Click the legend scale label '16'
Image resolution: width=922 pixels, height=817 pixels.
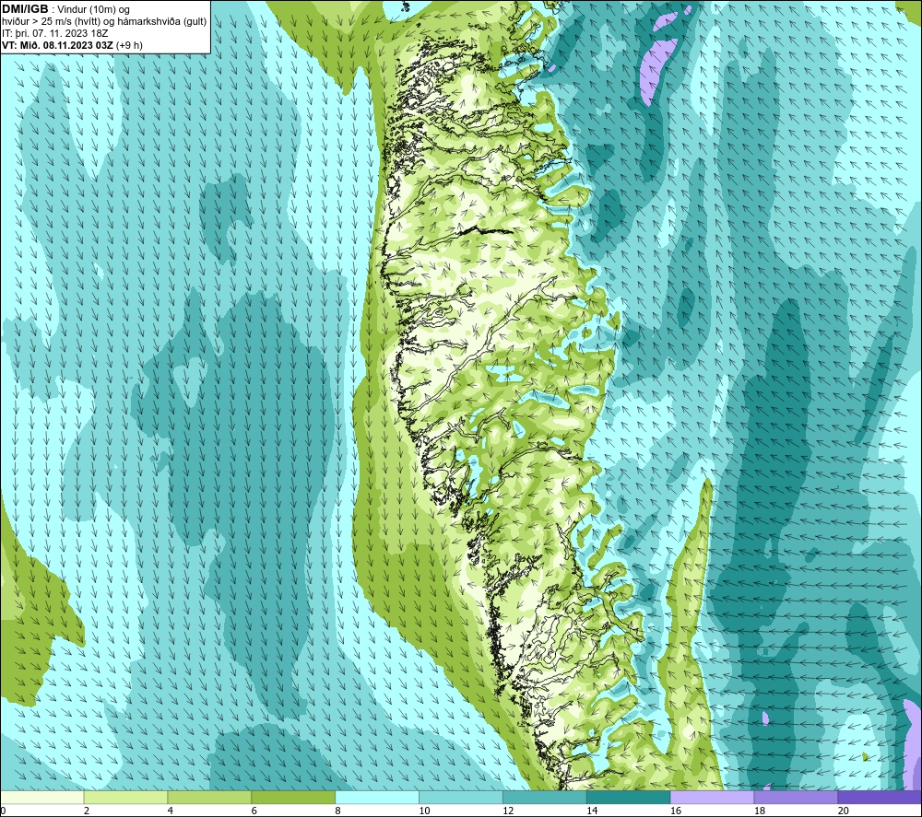coord(676,811)
